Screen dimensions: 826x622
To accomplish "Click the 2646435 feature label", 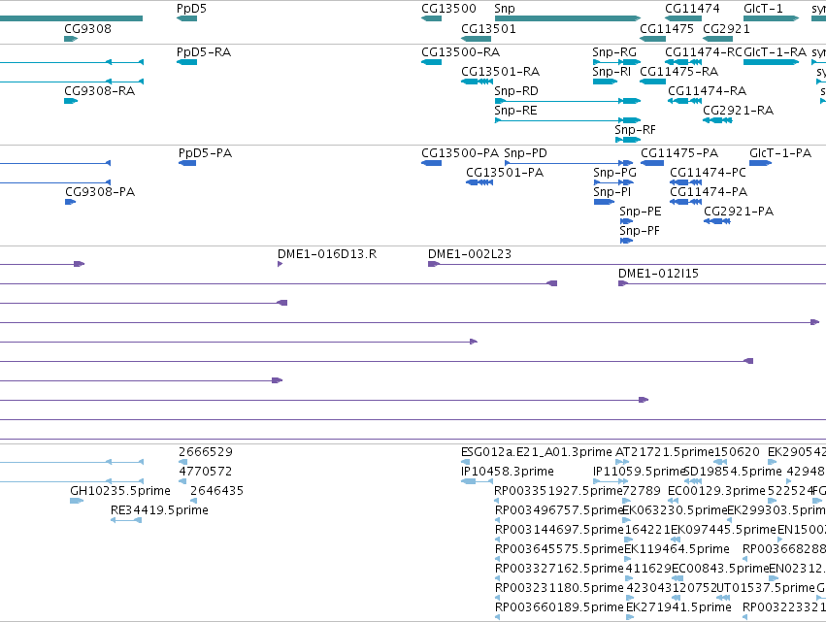I will tap(217, 491).
